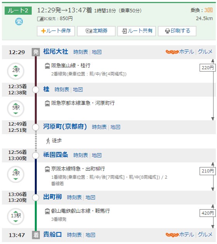Click ホテル link beside 貴船口
The image size is (217, 244).
coord(186,234)
